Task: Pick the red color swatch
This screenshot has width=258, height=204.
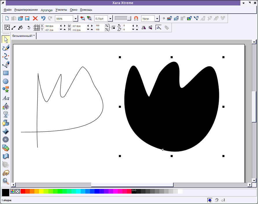Action: point(23,191)
